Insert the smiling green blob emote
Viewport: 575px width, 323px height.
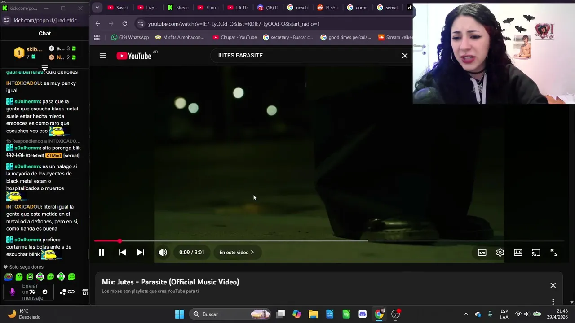71,277
